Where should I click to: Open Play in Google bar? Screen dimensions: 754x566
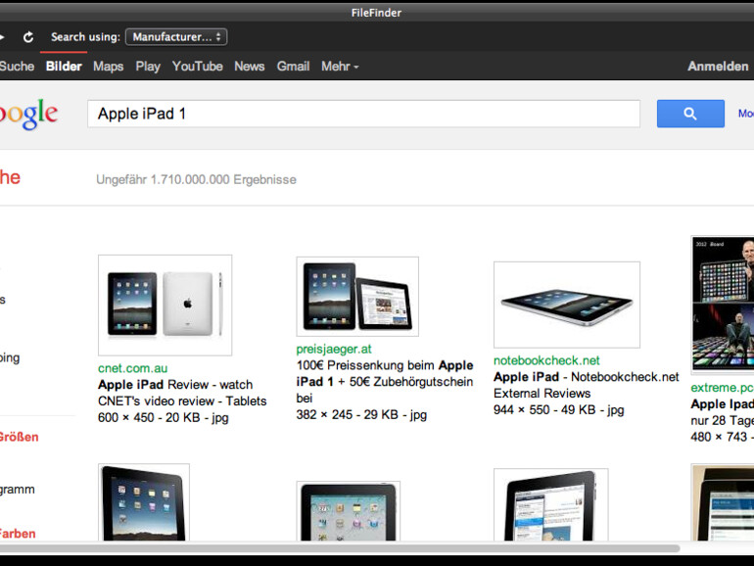[x=148, y=67]
